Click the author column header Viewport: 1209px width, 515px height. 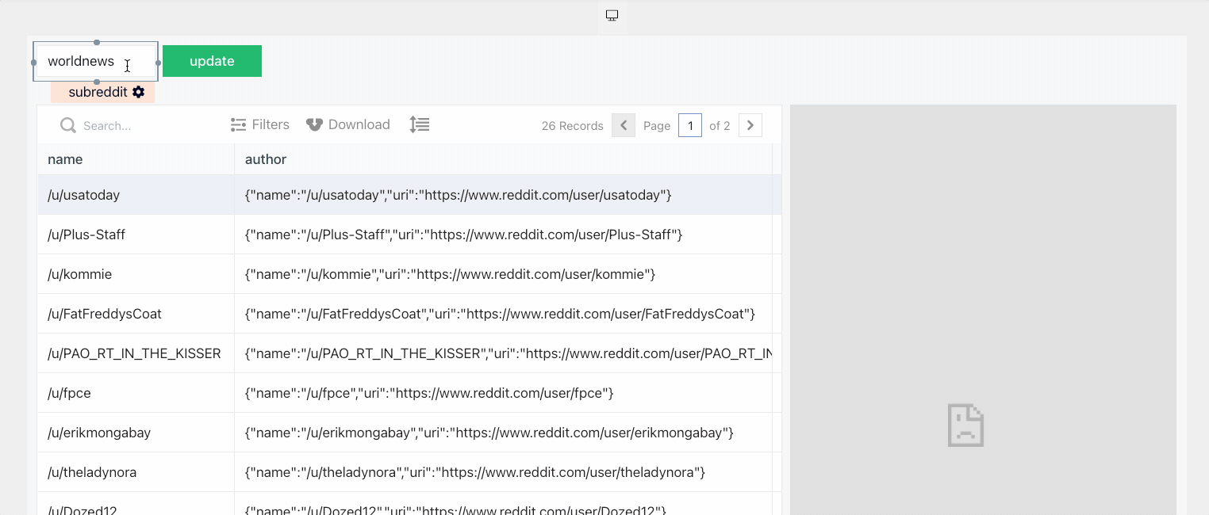tap(266, 159)
